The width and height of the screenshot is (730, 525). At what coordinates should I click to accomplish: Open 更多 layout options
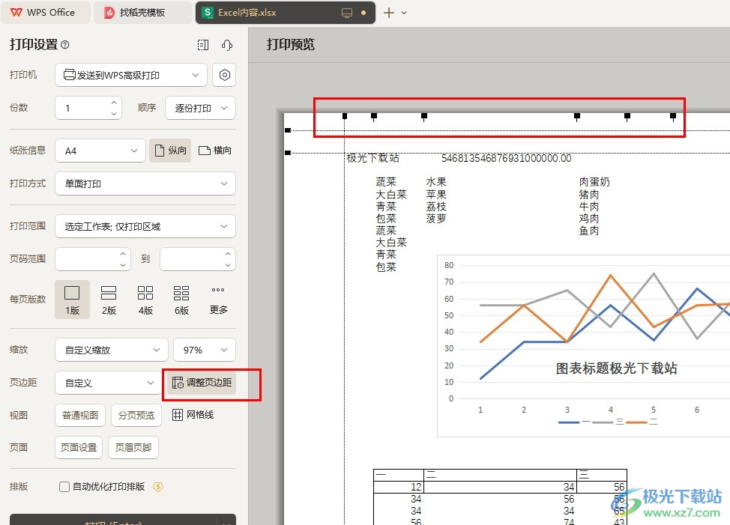218,299
